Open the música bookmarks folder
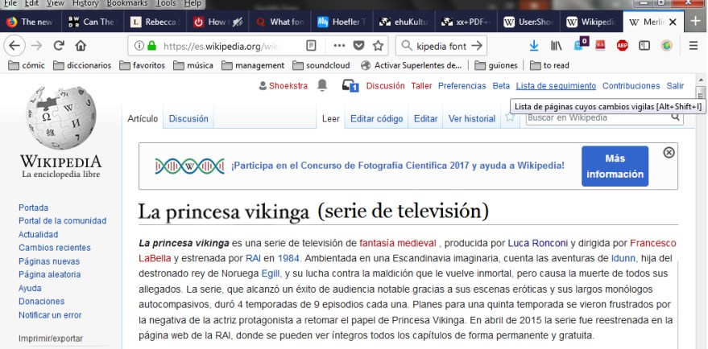The width and height of the screenshot is (708, 349). pos(193,65)
